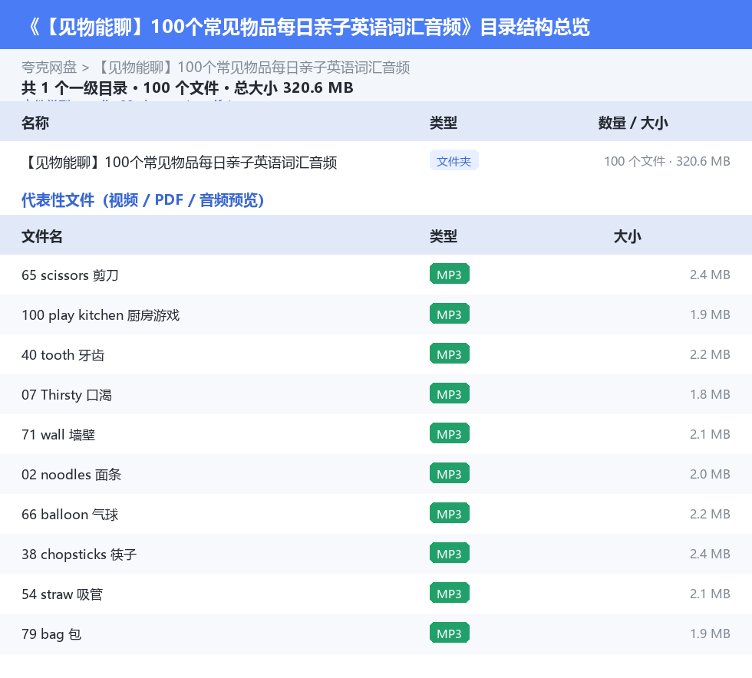
Task: Select file 54 straw 吸管
Action: click(x=62, y=594)
